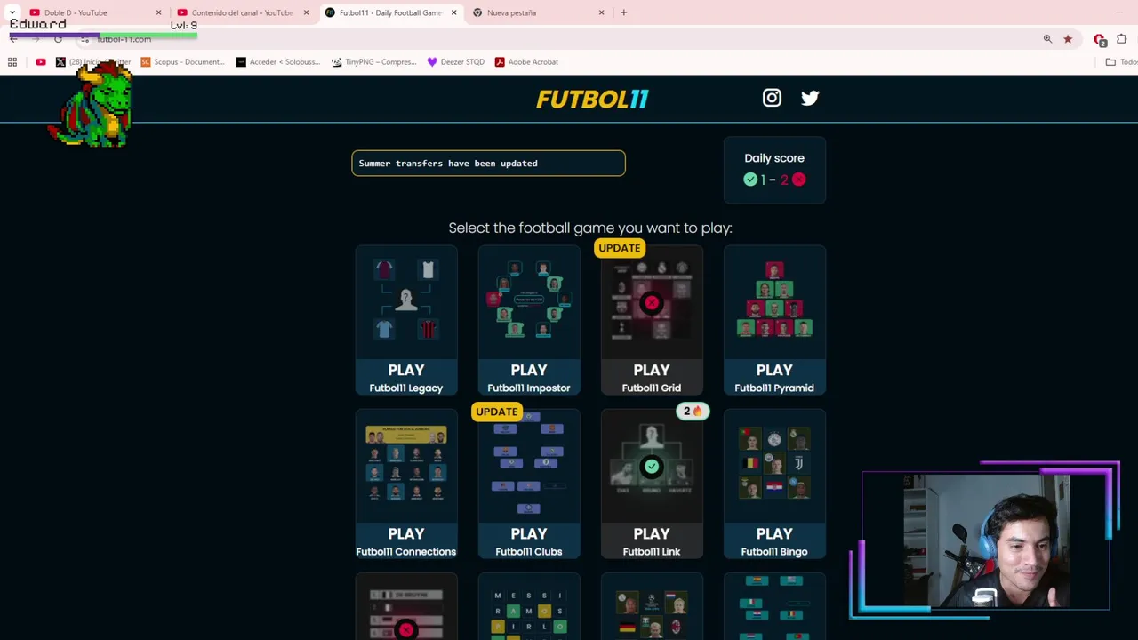Play Futbol11 Connections game

pos(406,484)
